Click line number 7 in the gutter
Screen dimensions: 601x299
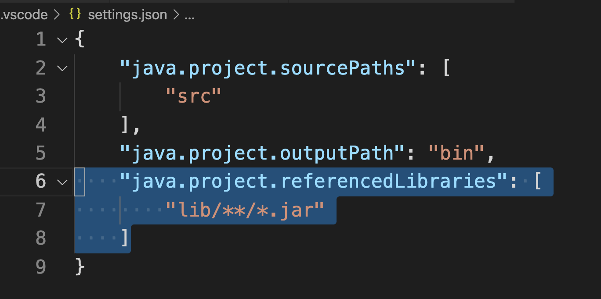[40, 210]
